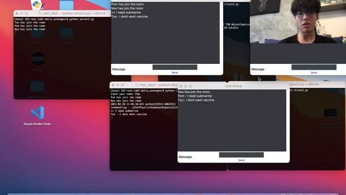
Task: Select 'Too : I dont want vaccine' in Line Group
Action: (196, 100)
